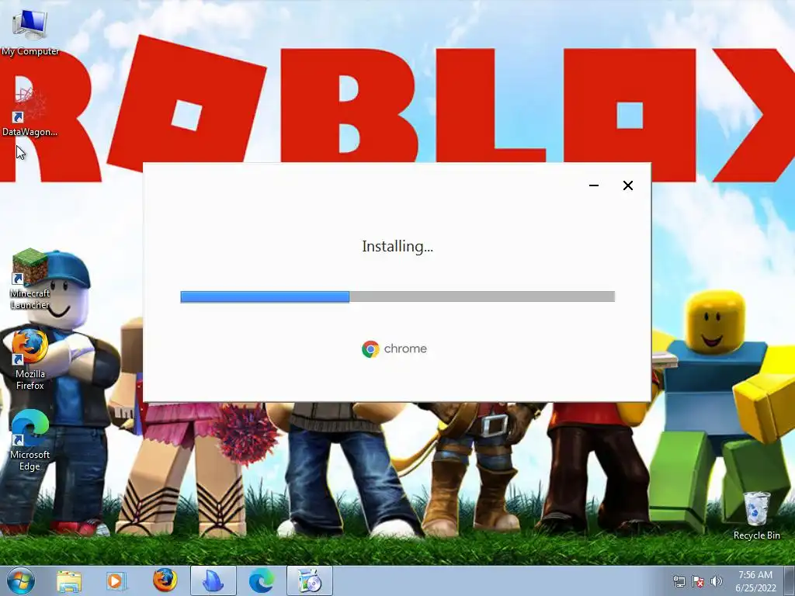Open Windows Explorer from the taskbar
This screenshot has width=795, height=596.
tap(69, 581)
